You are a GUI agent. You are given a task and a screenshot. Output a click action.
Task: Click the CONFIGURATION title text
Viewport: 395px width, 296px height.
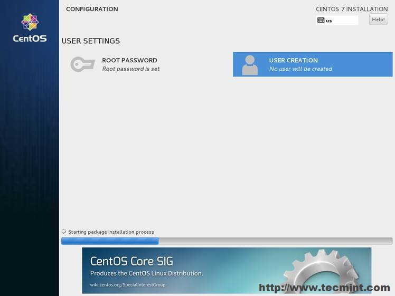point(92,9)
